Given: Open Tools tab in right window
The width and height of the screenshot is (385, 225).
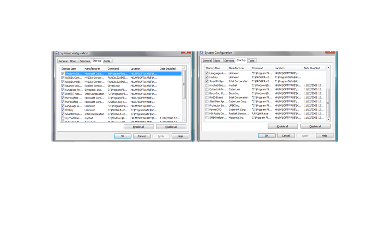Looking at the screenshot, I should [251, 61].
